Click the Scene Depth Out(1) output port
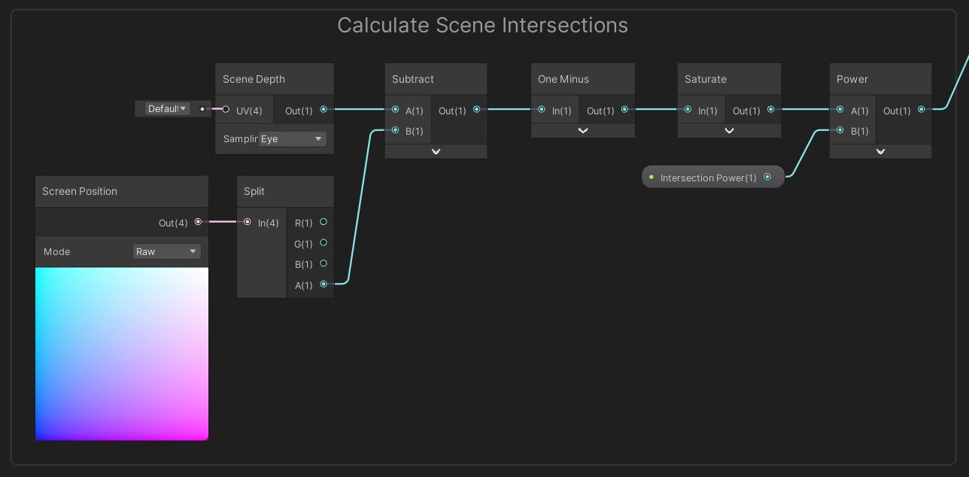The width and height of the screenshot is (969, 477). (324, 109)
